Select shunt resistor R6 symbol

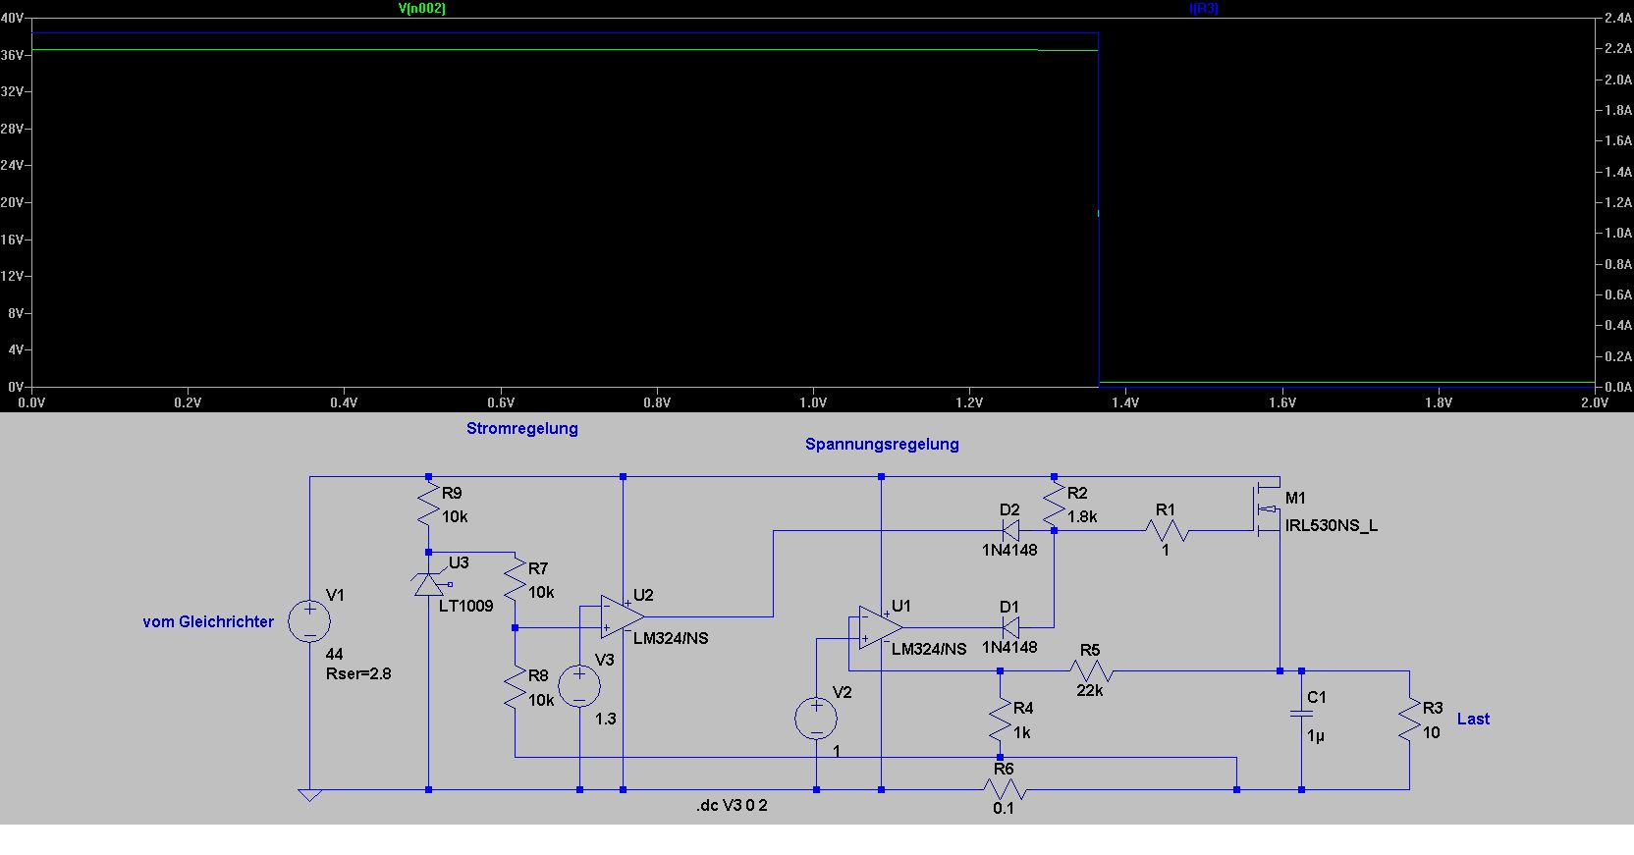[1004, 789]
